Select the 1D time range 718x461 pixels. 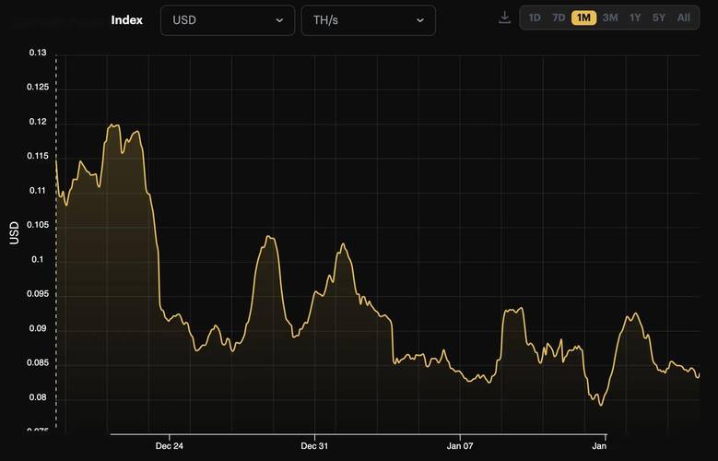[535, 18]
